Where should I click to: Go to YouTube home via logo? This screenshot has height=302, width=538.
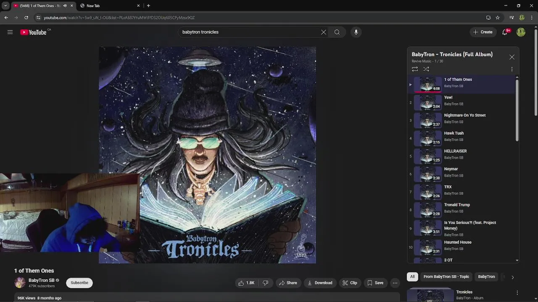[33, 32]
